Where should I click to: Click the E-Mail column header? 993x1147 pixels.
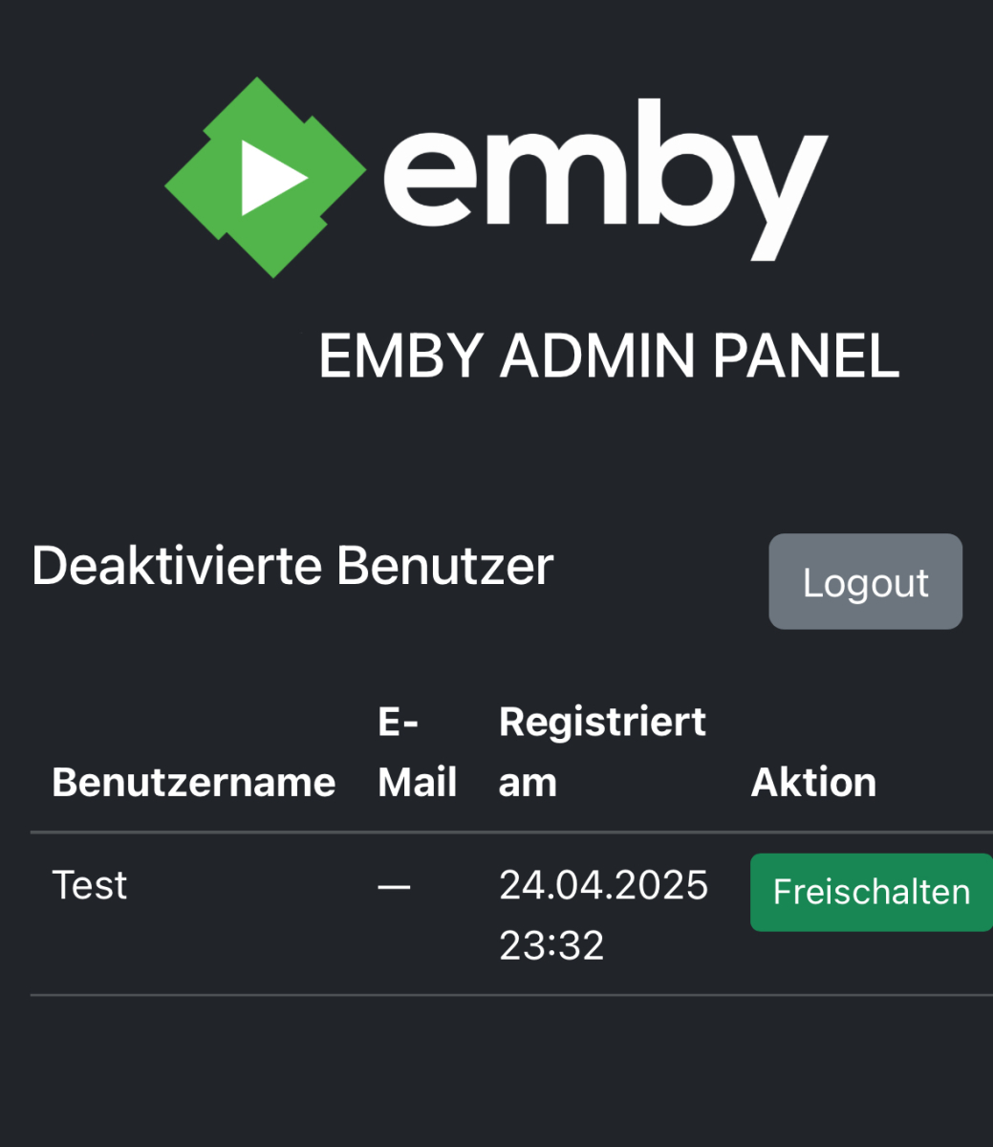(x=418, y=752)
